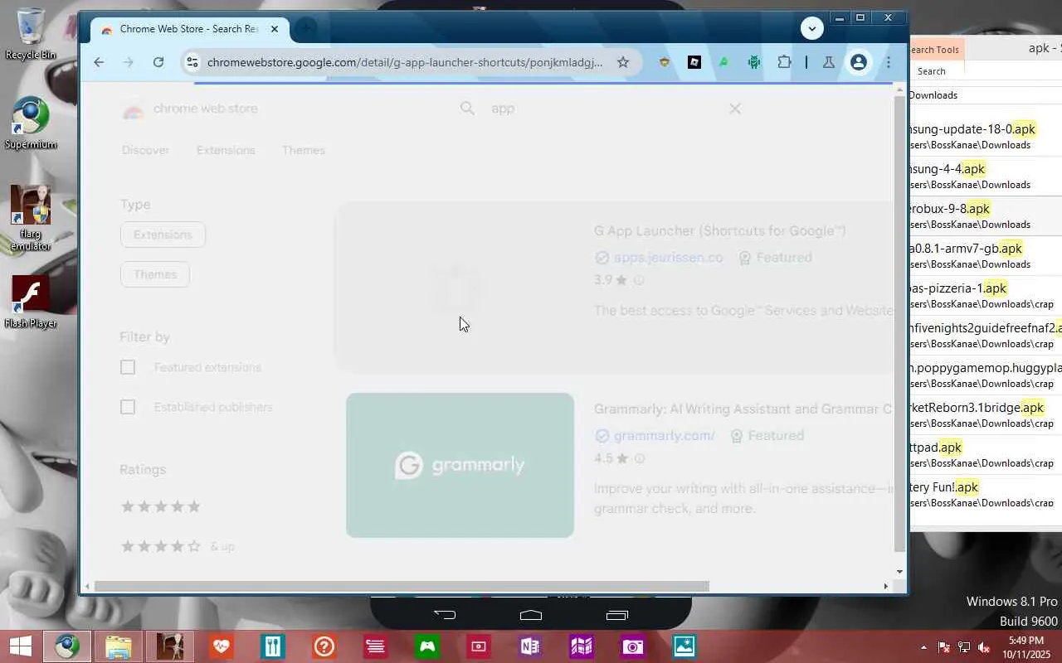1062x663 pixels.
Task: Open the clock showing 5:49 PM
Action: (x=1027, y=647)
